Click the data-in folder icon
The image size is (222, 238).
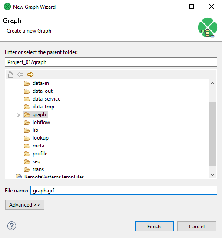pos(27,83)
